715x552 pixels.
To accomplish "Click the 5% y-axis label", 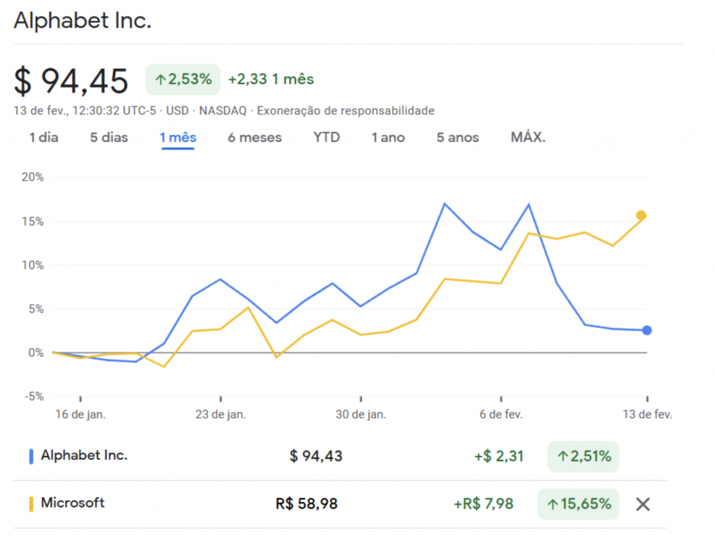I will 35,309.
